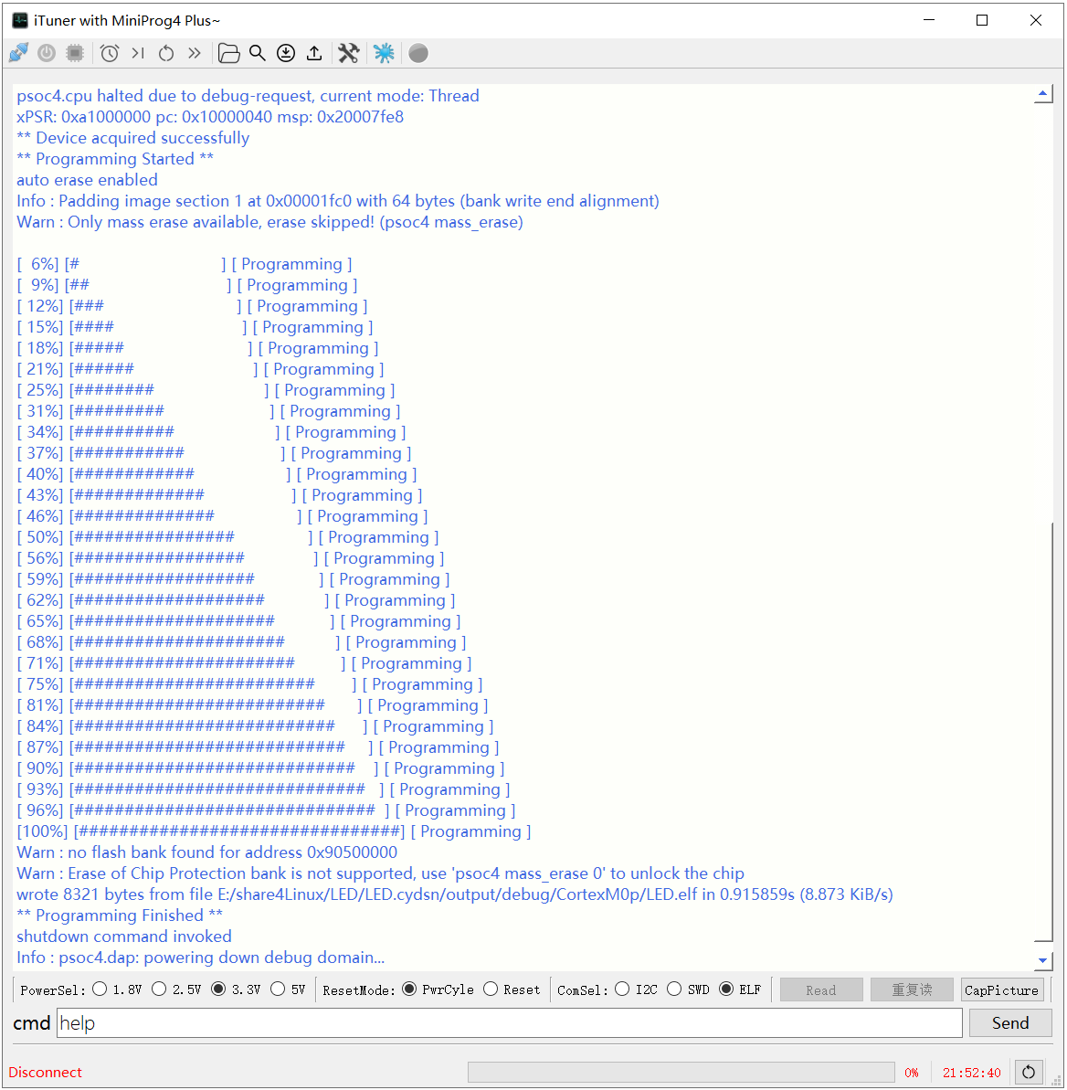Click the grey chip icon in toolbar
The image size is (1067, 1090).
pos(75,53)
